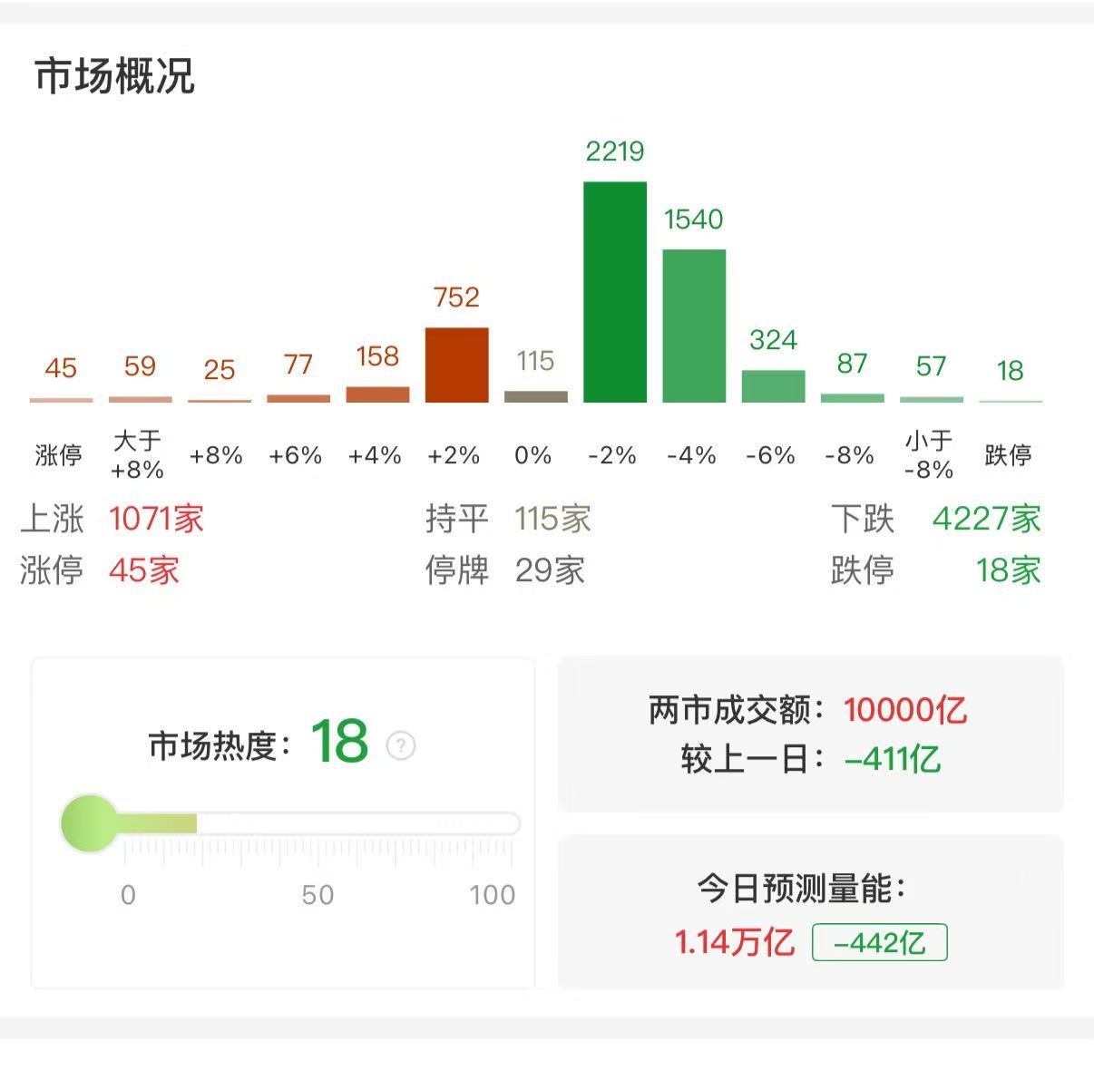The width and height of the screenshot is (1094, 1070).
Task: Click the +8% axis label
Action: click(x=216, y=455)
